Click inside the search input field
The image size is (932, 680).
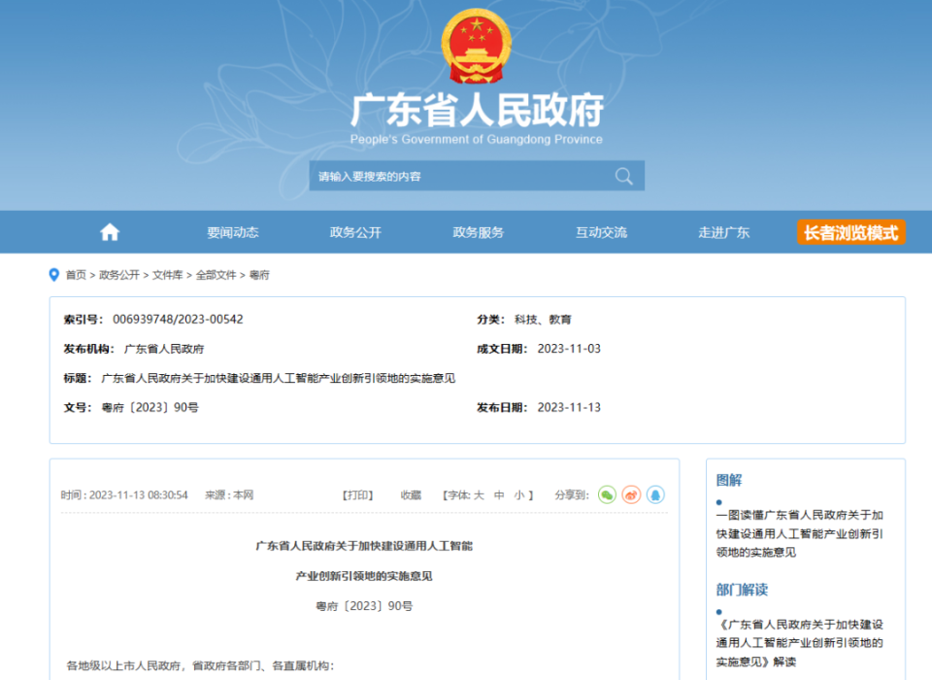click(437, 176)
